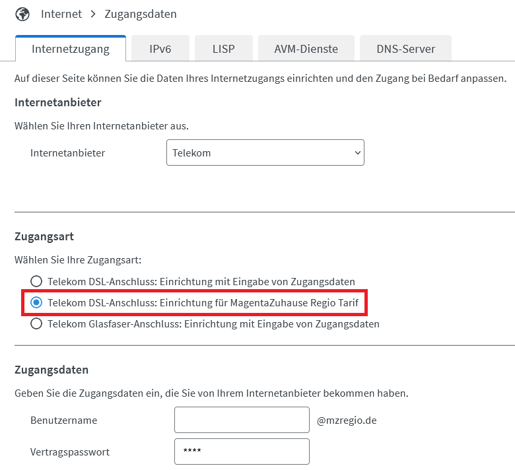
Task: Select MagentaZuhause Regio Tarif option
Action: coord(194,302)
